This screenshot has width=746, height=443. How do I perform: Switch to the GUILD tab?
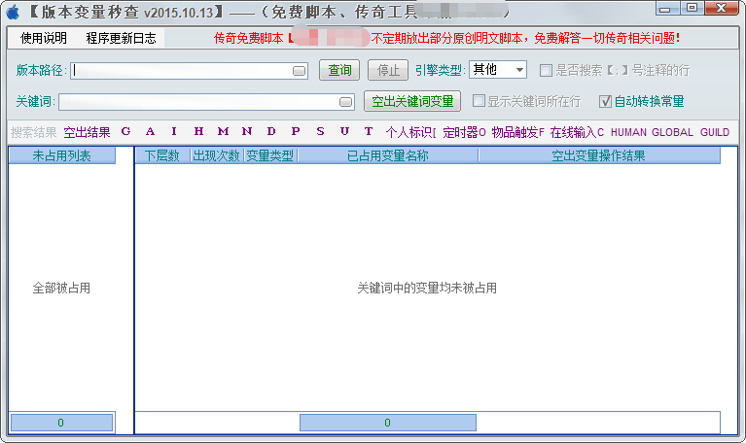point(714,132)
